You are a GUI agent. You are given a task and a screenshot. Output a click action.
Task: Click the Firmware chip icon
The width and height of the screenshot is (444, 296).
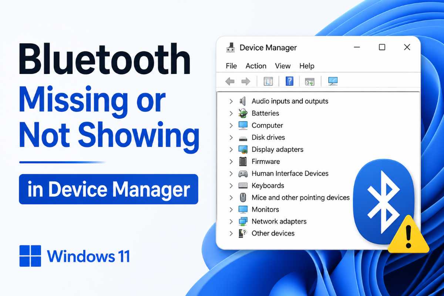coord(243,161)
